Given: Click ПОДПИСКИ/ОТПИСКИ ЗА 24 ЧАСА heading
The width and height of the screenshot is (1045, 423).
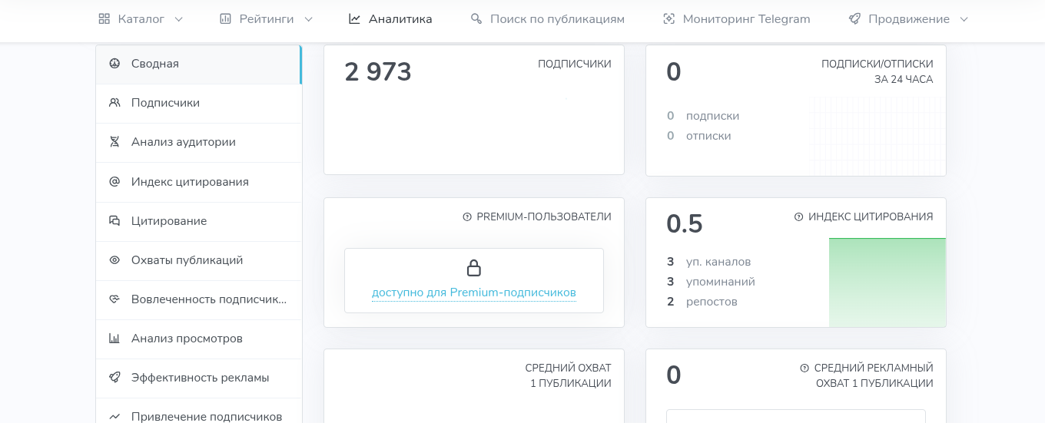Looking at the screenshot, I should pos(877,71).
